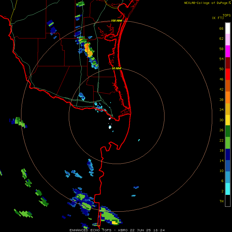
Task: Select the [K FT] units label
Action: (218, 18)
